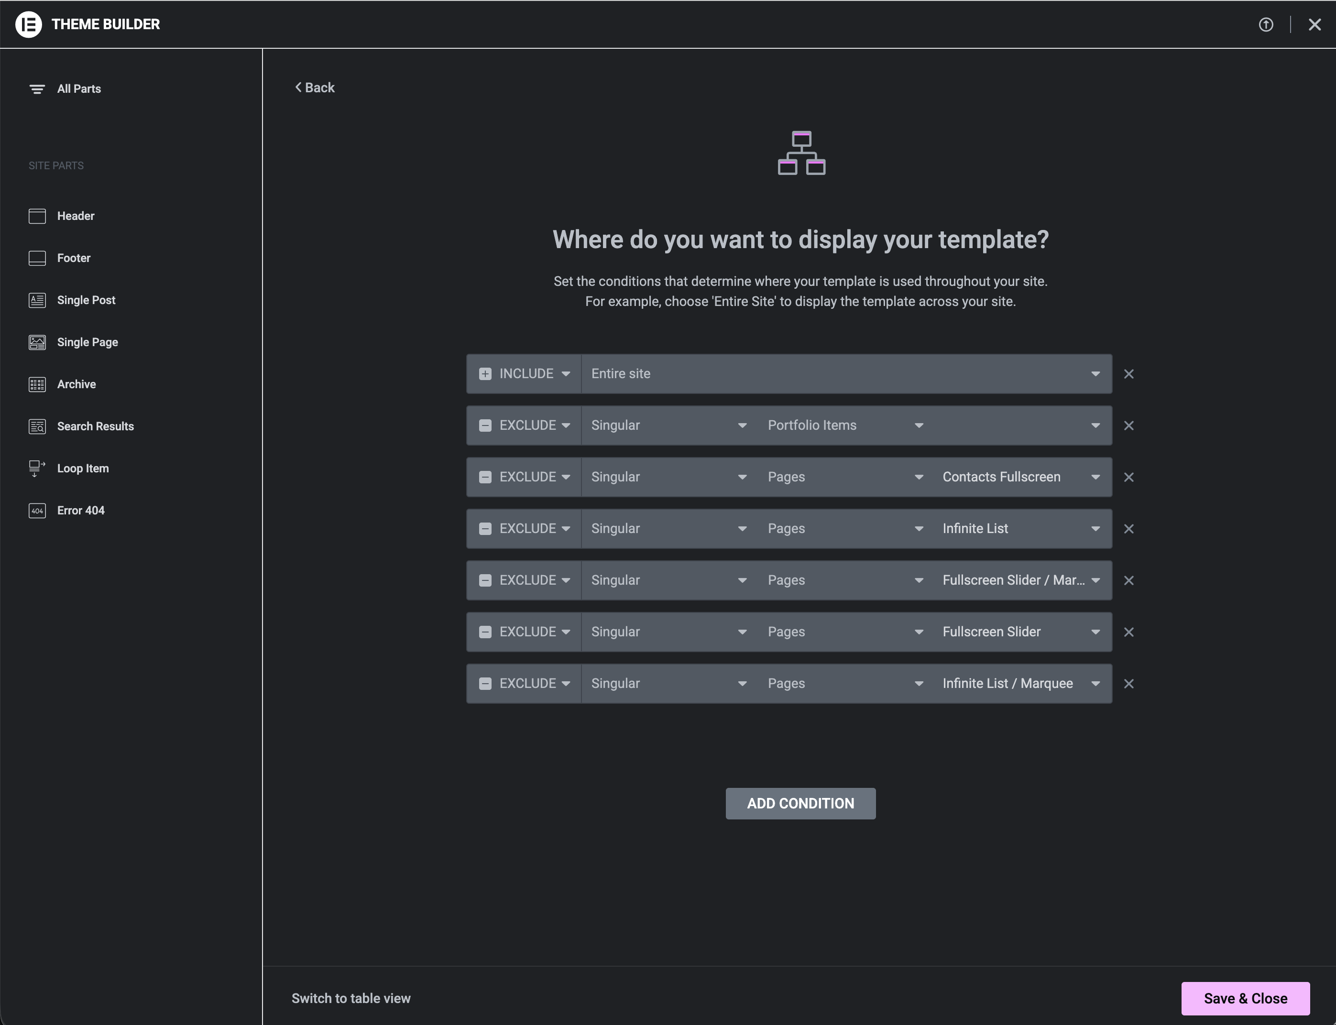Open the Search Results site part
1336x1025 pixels.
[x=95, y=426]
